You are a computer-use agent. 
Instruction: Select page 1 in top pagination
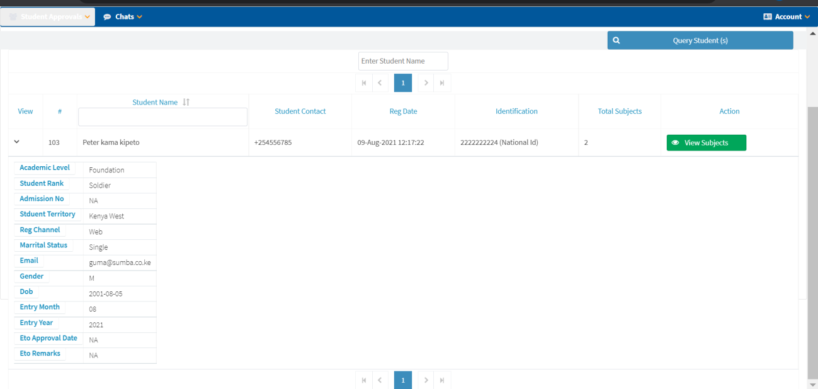pyautogui.click(x=403, y=83)
